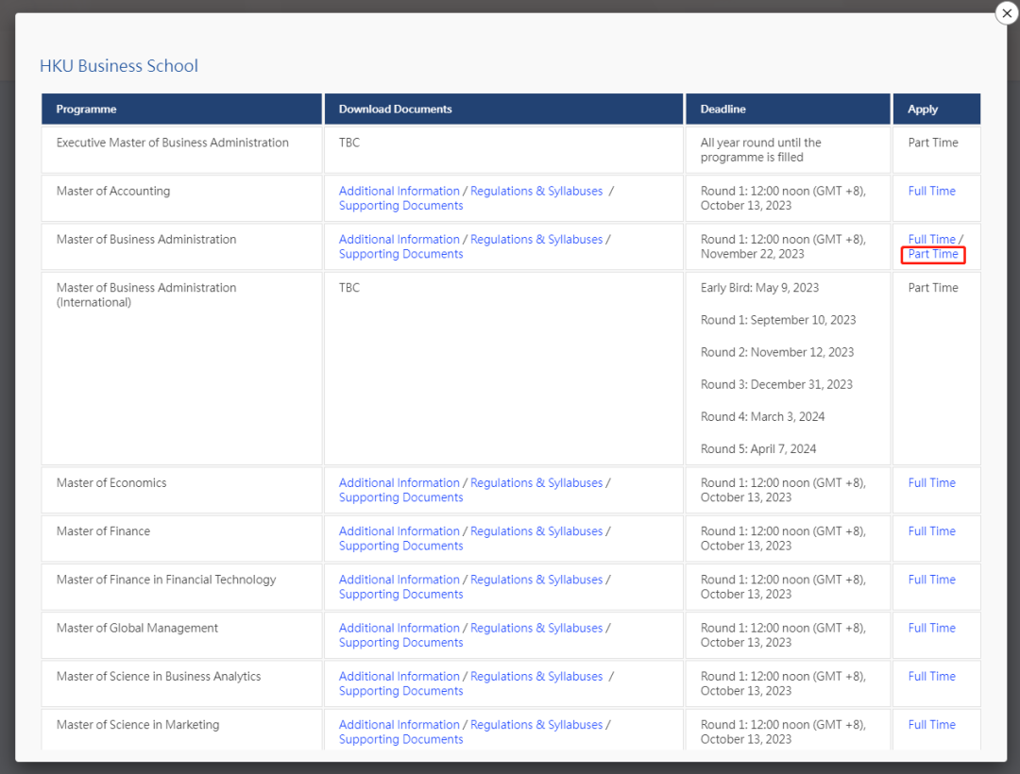Close the HKU Business School popup

pos(1007,13)
